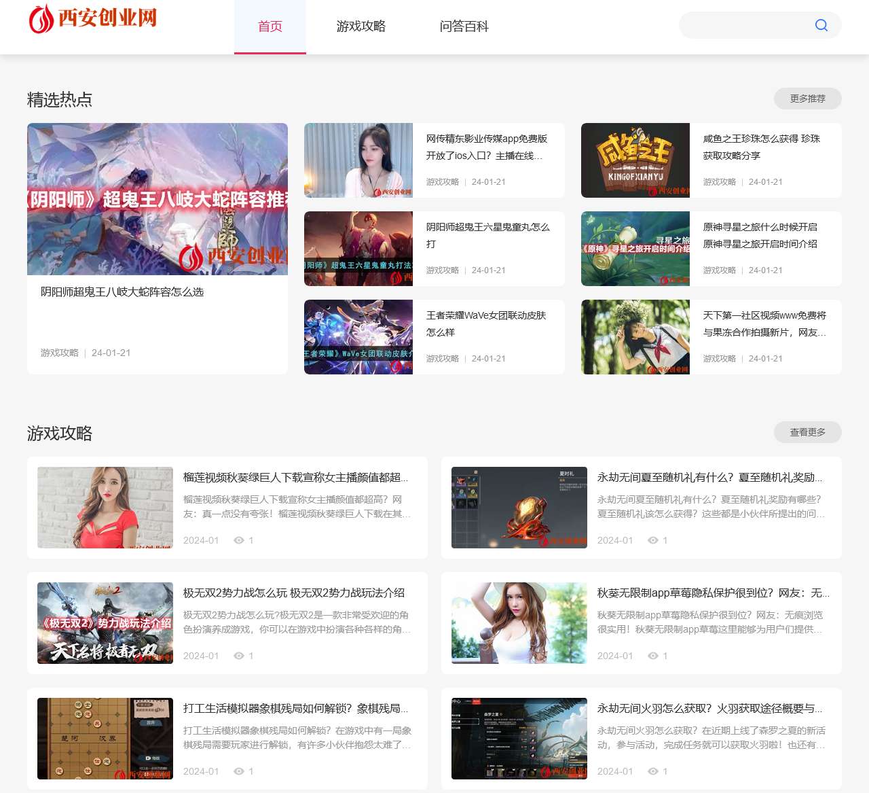Click the 原神寻星之旅 thumbnail image
This screenshot has width=869, height=793.
635,249
